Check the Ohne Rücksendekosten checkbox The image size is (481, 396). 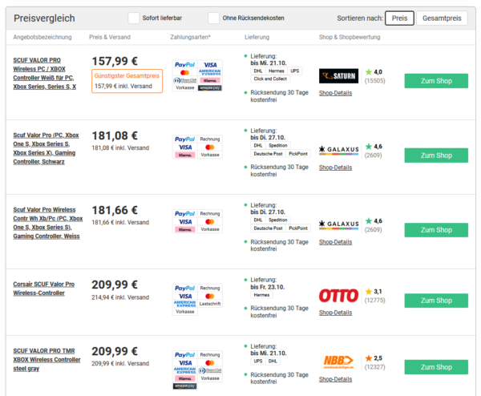tap(213, 18)
